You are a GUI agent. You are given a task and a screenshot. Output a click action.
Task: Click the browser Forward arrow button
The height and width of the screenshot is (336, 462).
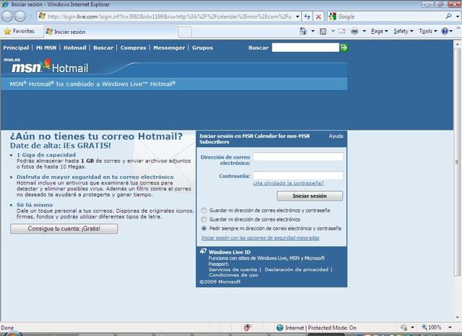point(20,17)
